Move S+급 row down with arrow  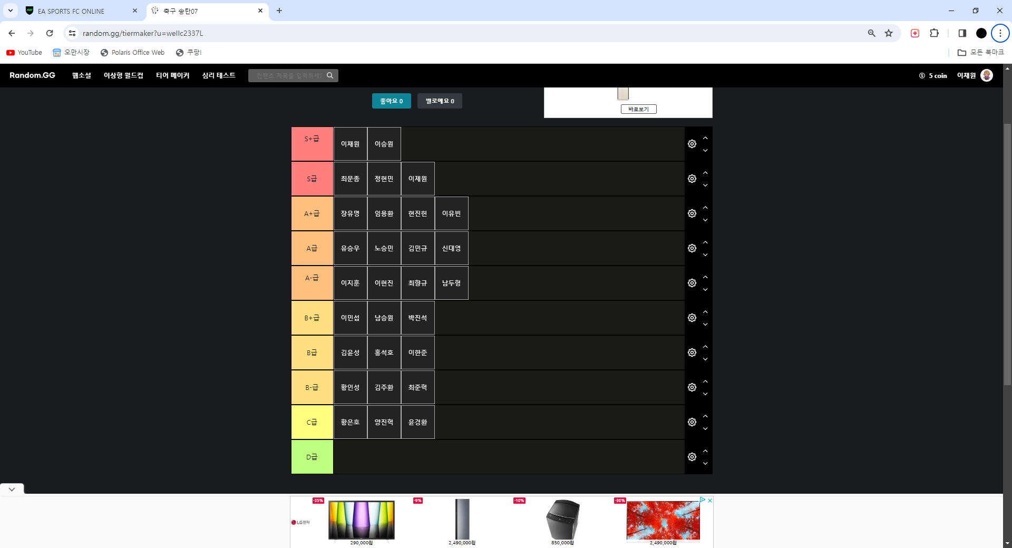click(705, 151)
